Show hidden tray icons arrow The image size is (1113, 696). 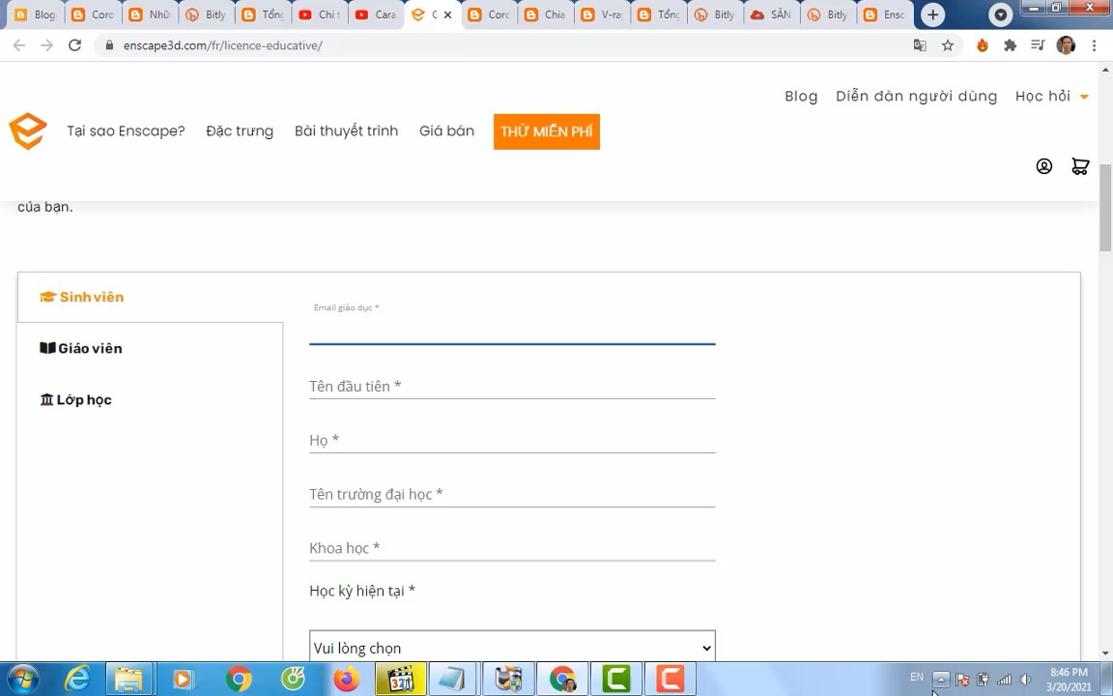click(x=940, y=679)
